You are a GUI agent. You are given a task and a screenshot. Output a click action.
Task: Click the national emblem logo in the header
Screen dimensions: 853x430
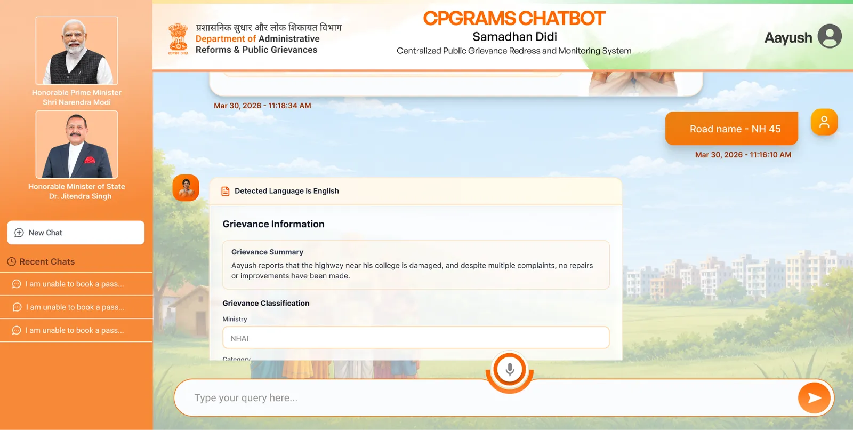point(178,39)
